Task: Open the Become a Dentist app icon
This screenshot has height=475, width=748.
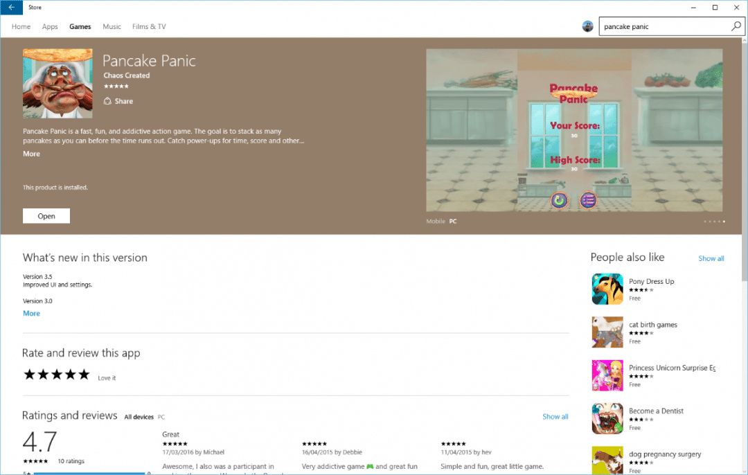Action: (x=607, y=418)
